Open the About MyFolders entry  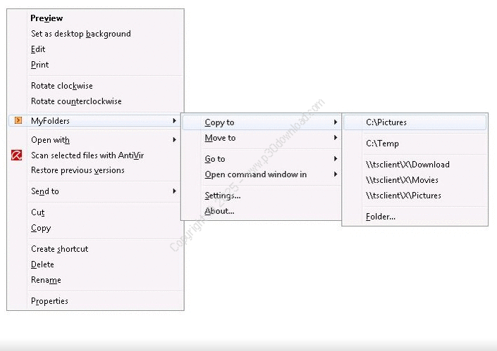click(x=219, y=211)
